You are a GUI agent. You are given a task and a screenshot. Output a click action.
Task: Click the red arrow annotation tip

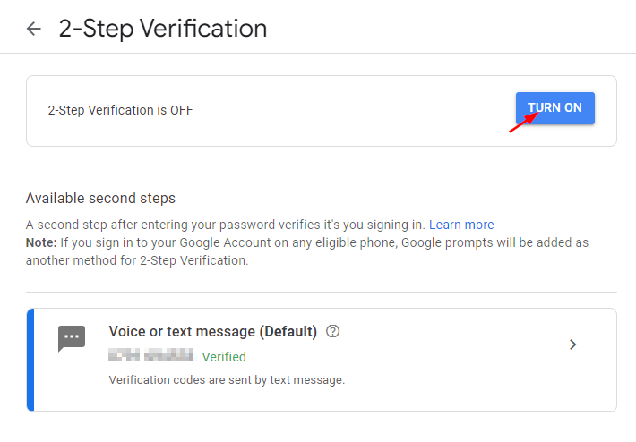[x=537, y=114]
